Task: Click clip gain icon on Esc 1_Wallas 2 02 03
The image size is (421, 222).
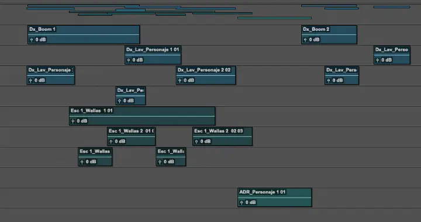Action: coord(196,142)
